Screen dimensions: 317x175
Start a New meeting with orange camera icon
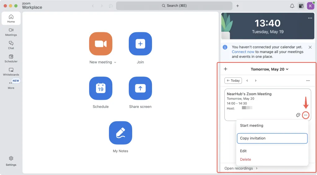101,44
